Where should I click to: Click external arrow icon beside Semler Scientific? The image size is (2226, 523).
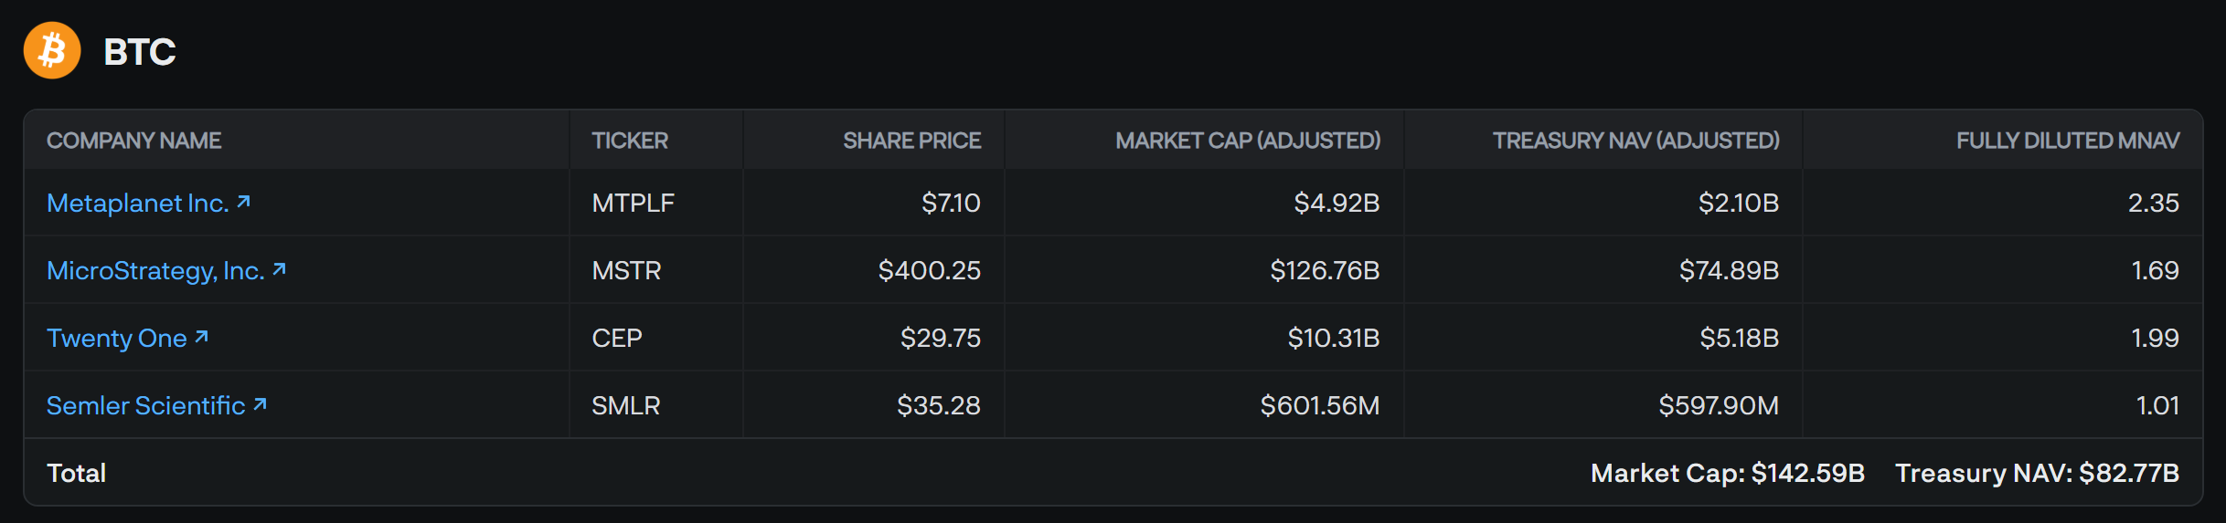pos(261,404)
